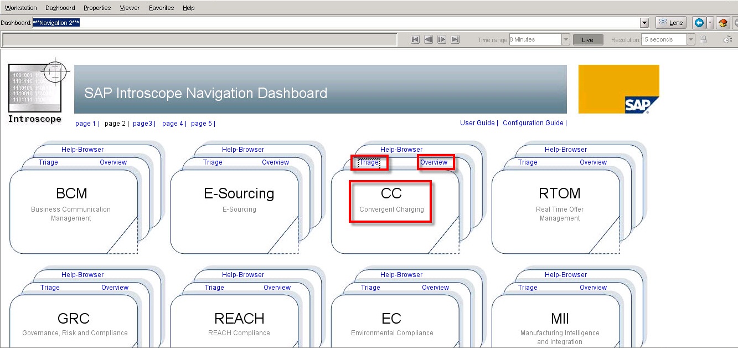Open the Workstation menu
738x348 pixels.
pos(20,8)
